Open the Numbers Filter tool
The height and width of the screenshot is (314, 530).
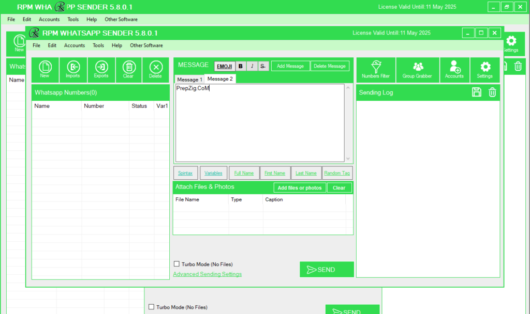(x=376, y=70)
